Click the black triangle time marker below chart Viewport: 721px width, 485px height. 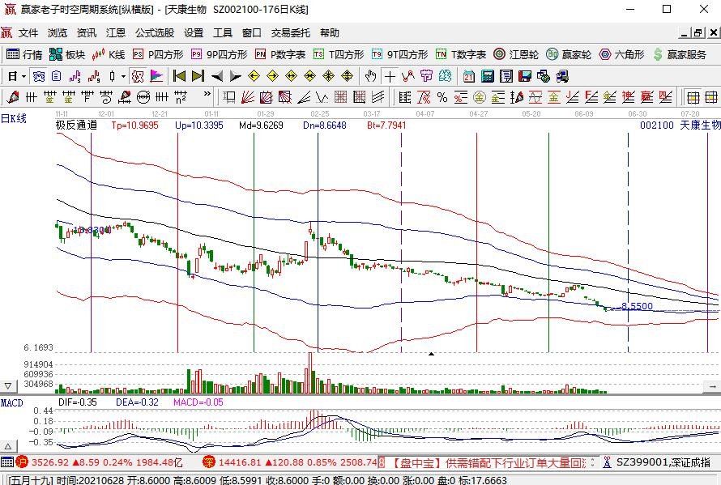coord(431,354)
